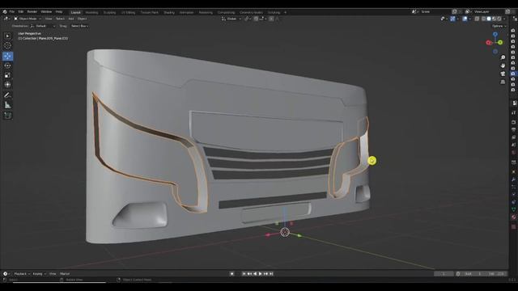Click the move gizmo center circle
This screenshot has height=291, width=518.
tap(285, 232)
